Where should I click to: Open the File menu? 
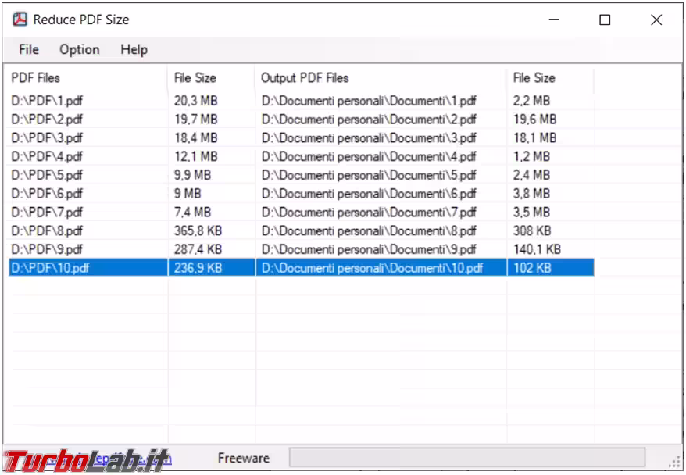(29, 49)
